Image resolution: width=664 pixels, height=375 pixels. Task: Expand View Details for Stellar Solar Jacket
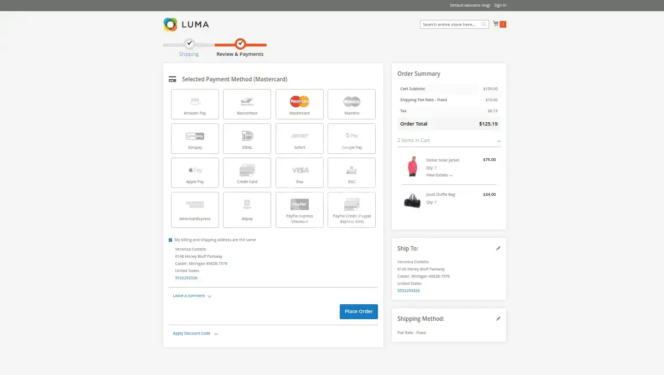click(x=439, y=175)
